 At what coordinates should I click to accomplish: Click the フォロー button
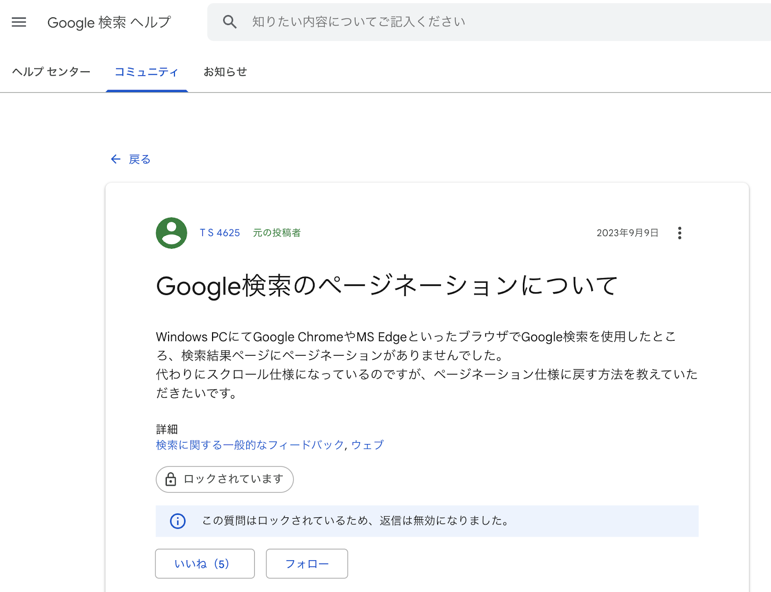click(307, 564)
